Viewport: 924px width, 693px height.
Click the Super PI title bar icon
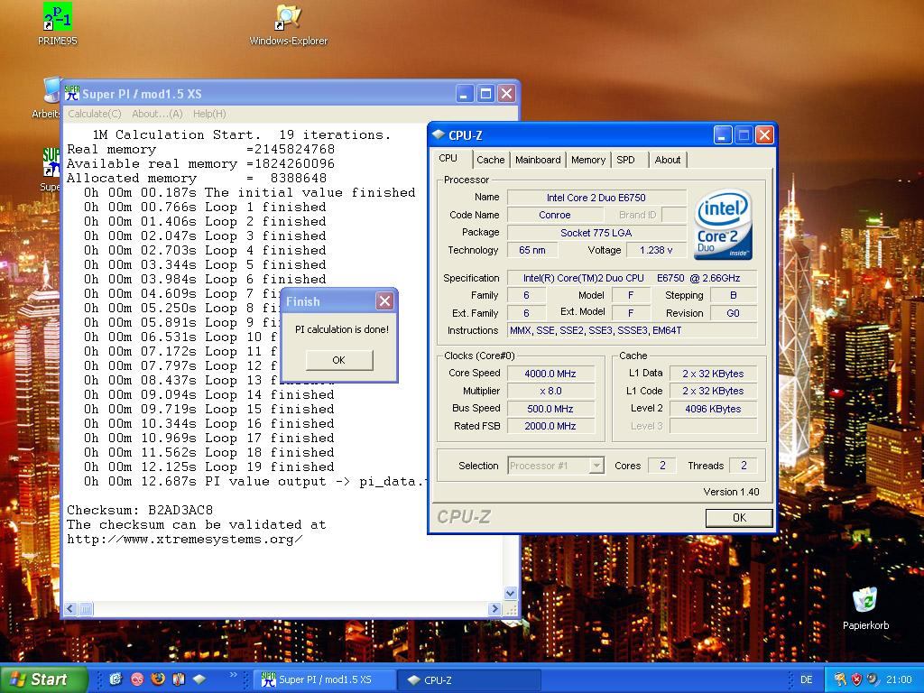point(72,93)
